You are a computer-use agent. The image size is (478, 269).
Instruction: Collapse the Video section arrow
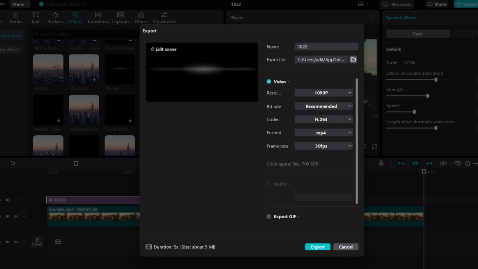pyautogui.click(x=289, y=82)
